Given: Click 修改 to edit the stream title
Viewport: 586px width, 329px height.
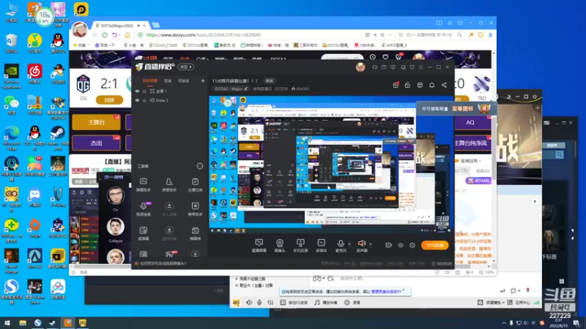Looking at the screenshot, I should (x=269, y=80).
